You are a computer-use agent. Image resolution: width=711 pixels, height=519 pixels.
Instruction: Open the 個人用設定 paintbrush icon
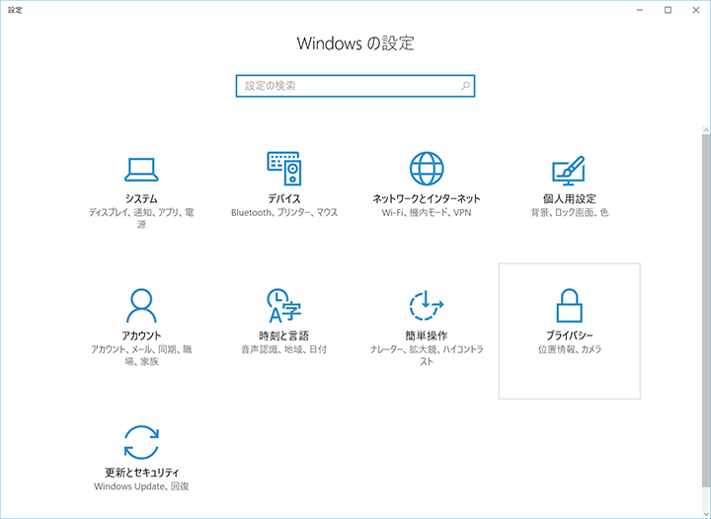point(569,171)
